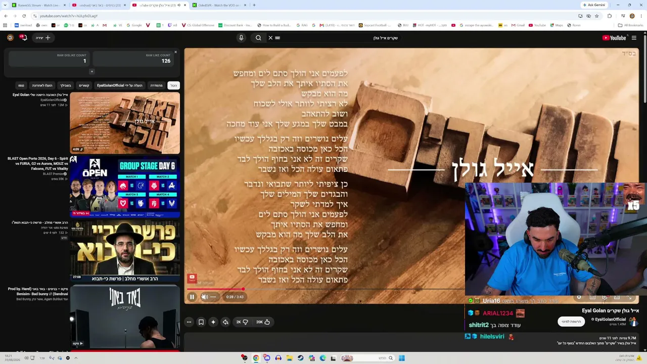The height and width of the screenshot is (364, 647).
Task: Open the BLAST Group Stage Day 6 thumbnail
Action: coord(125,187)
